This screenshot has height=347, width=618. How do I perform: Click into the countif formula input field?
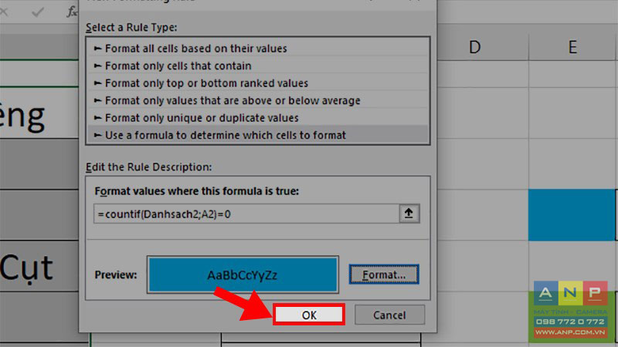point(246,214)
